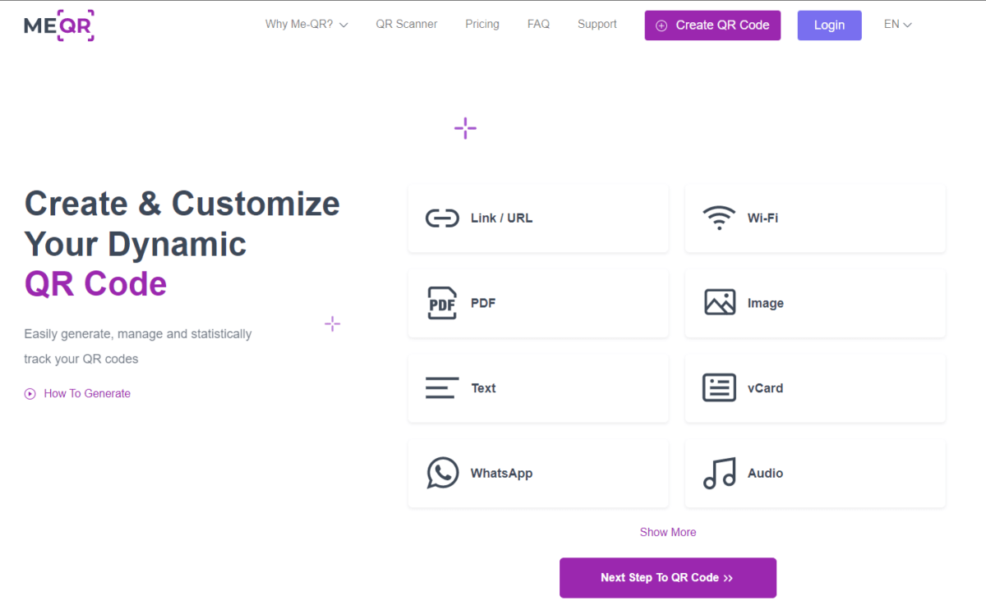Click the play icon beside How To Generate
This screenshot has height=610, width=986.
pyautogui.click(x=30, y=393)
